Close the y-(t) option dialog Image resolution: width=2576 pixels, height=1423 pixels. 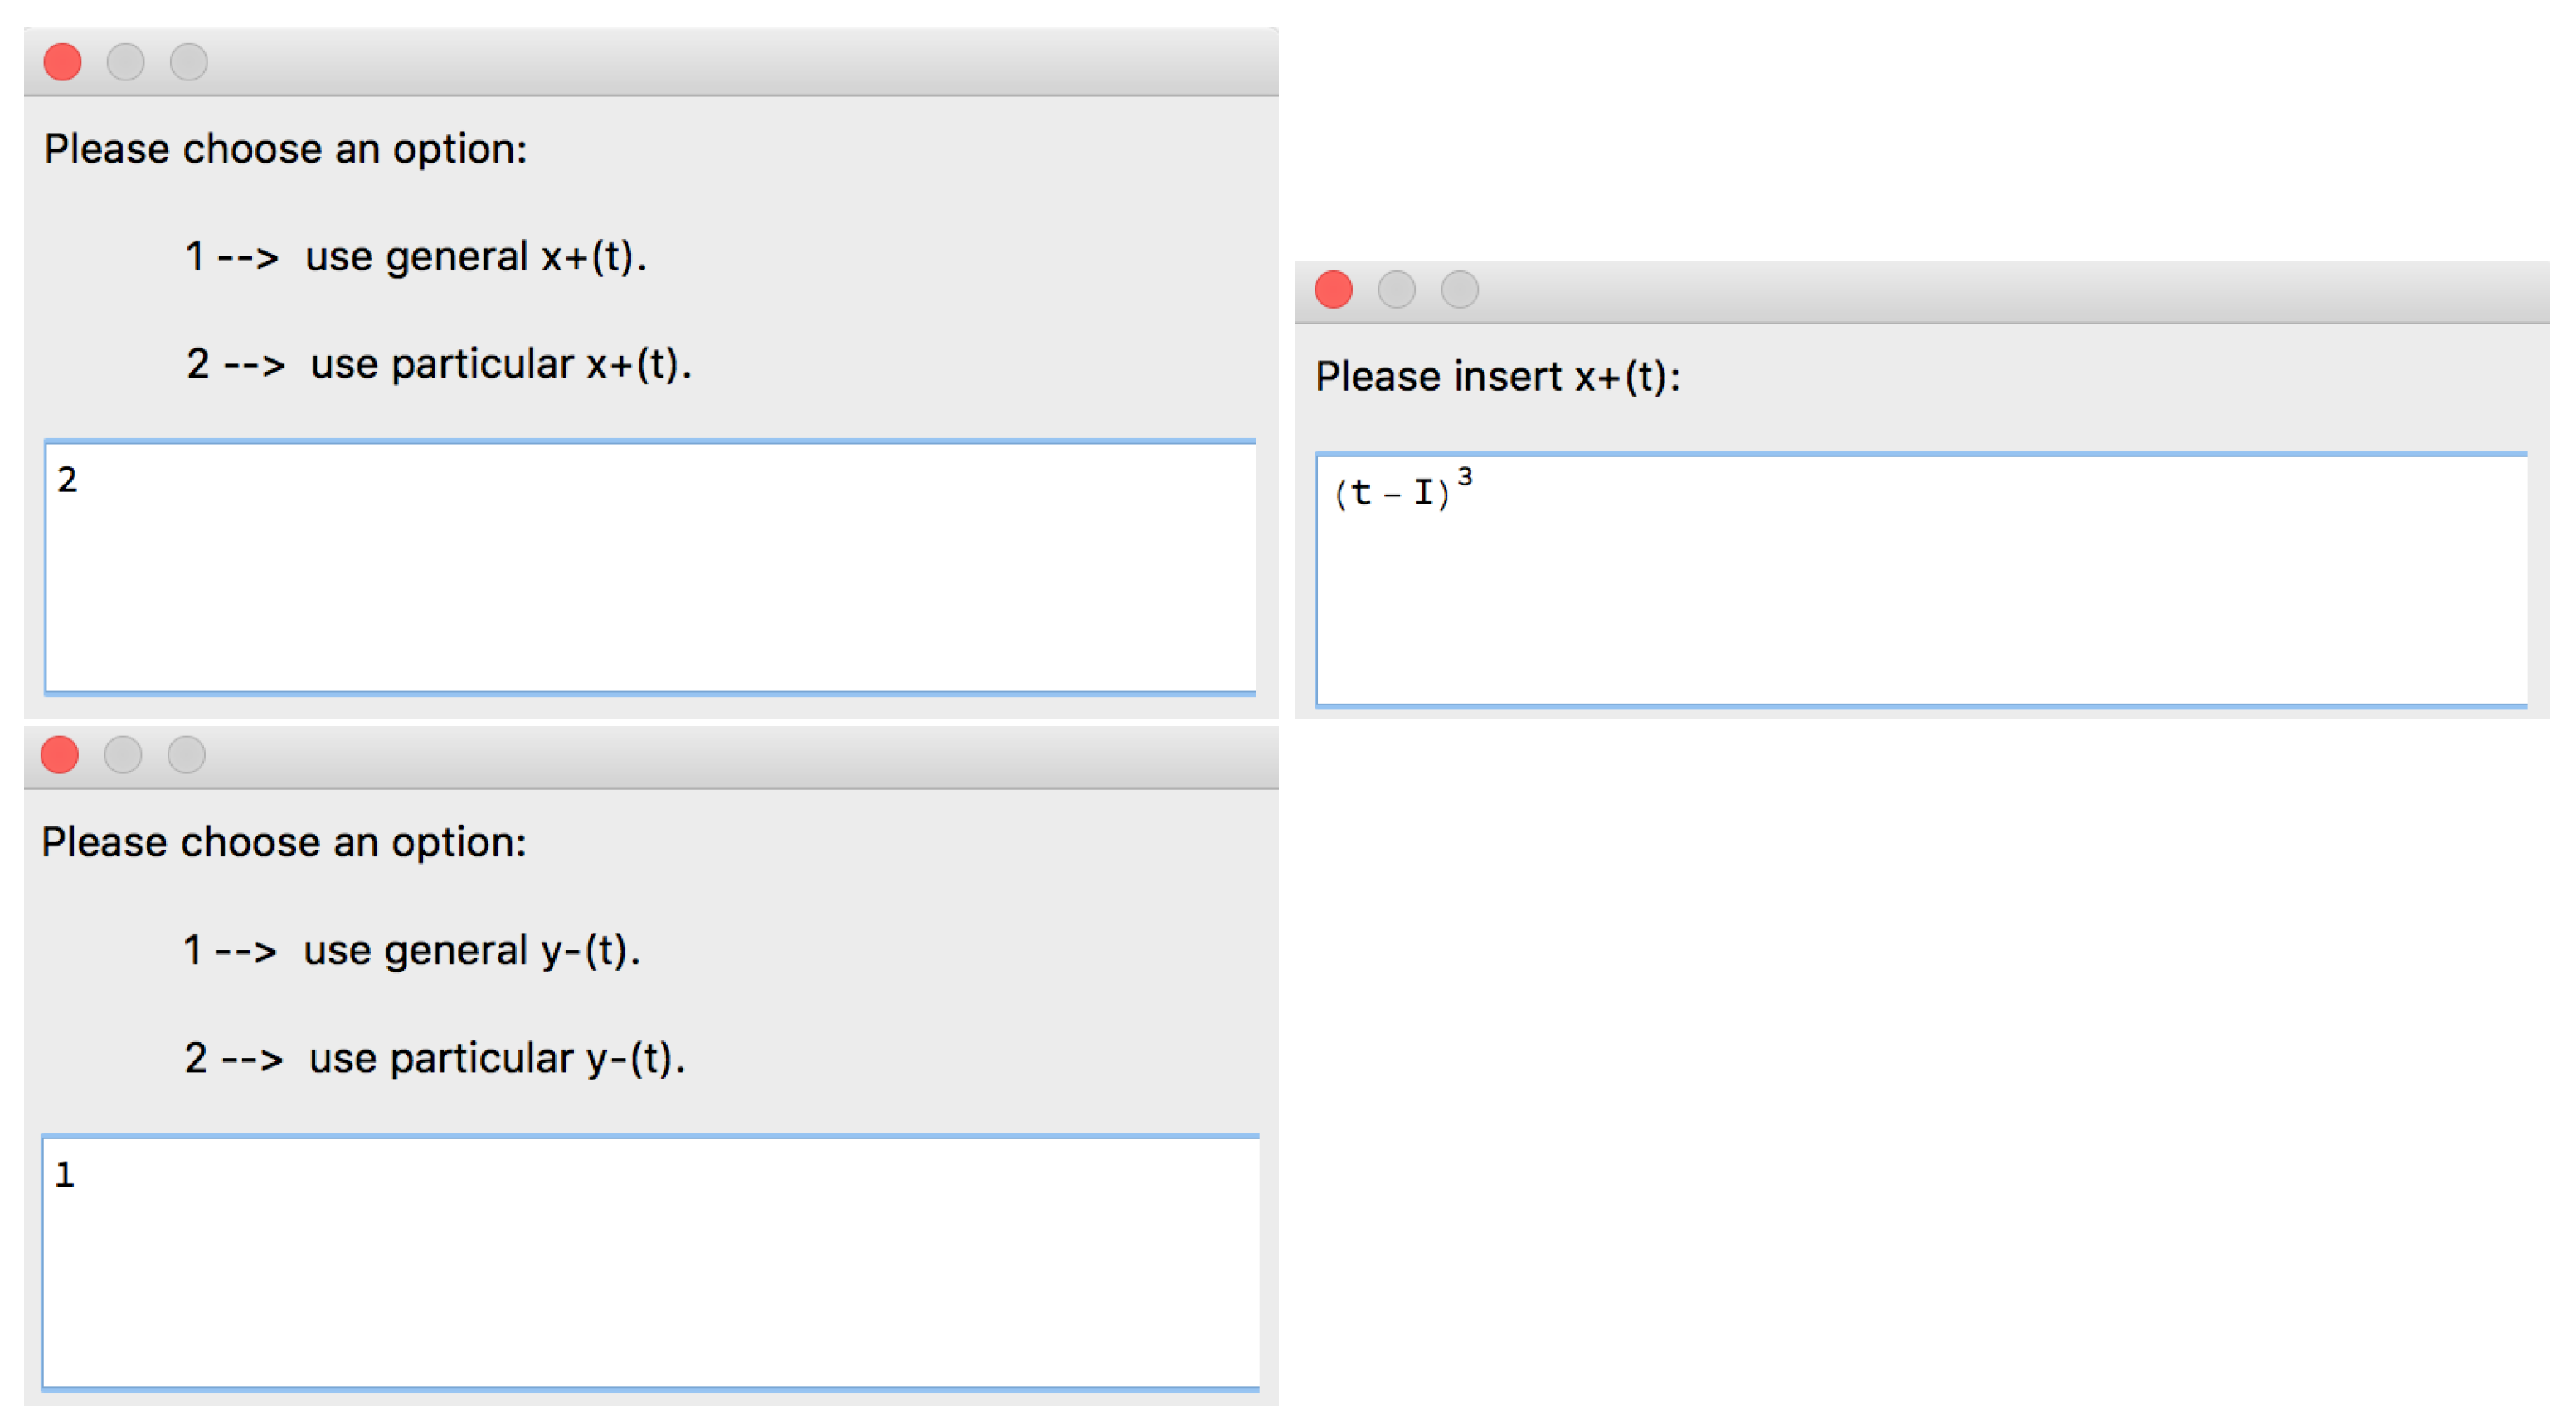click(x=60, y=754)
